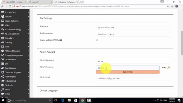183x103 pixels.
Task: Open the Chrome menu button
Action: 181,6
